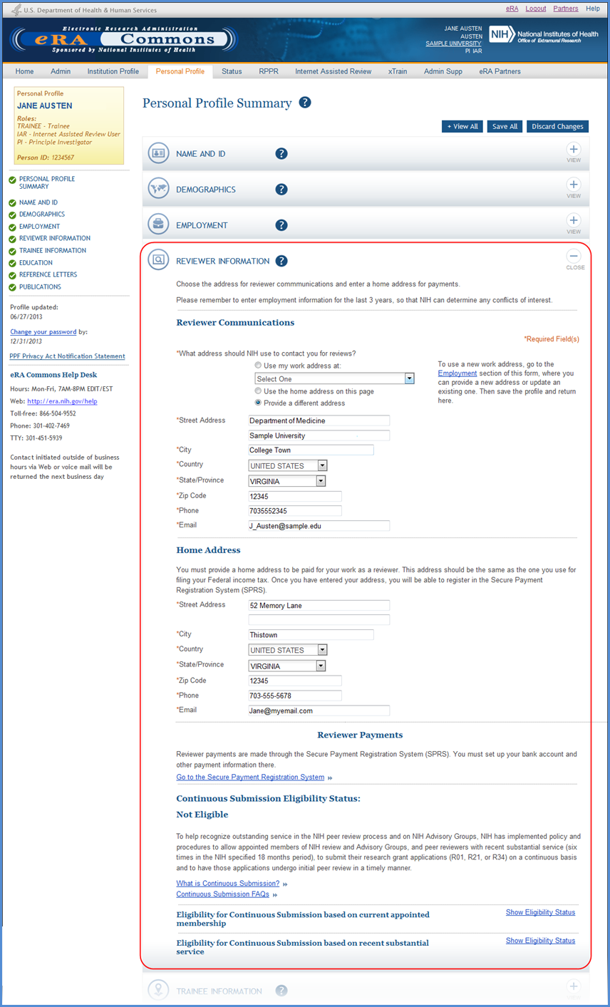Click the Name and ID section icon
This screenshot has width=610, height=1007.
pyautogui.click(x=158, y=153)
